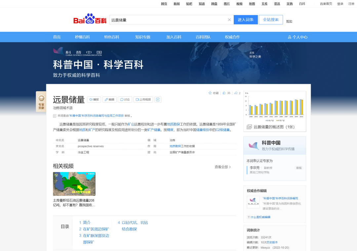
Task: Open 文库 in top navigation
Action: click(264, 4)
